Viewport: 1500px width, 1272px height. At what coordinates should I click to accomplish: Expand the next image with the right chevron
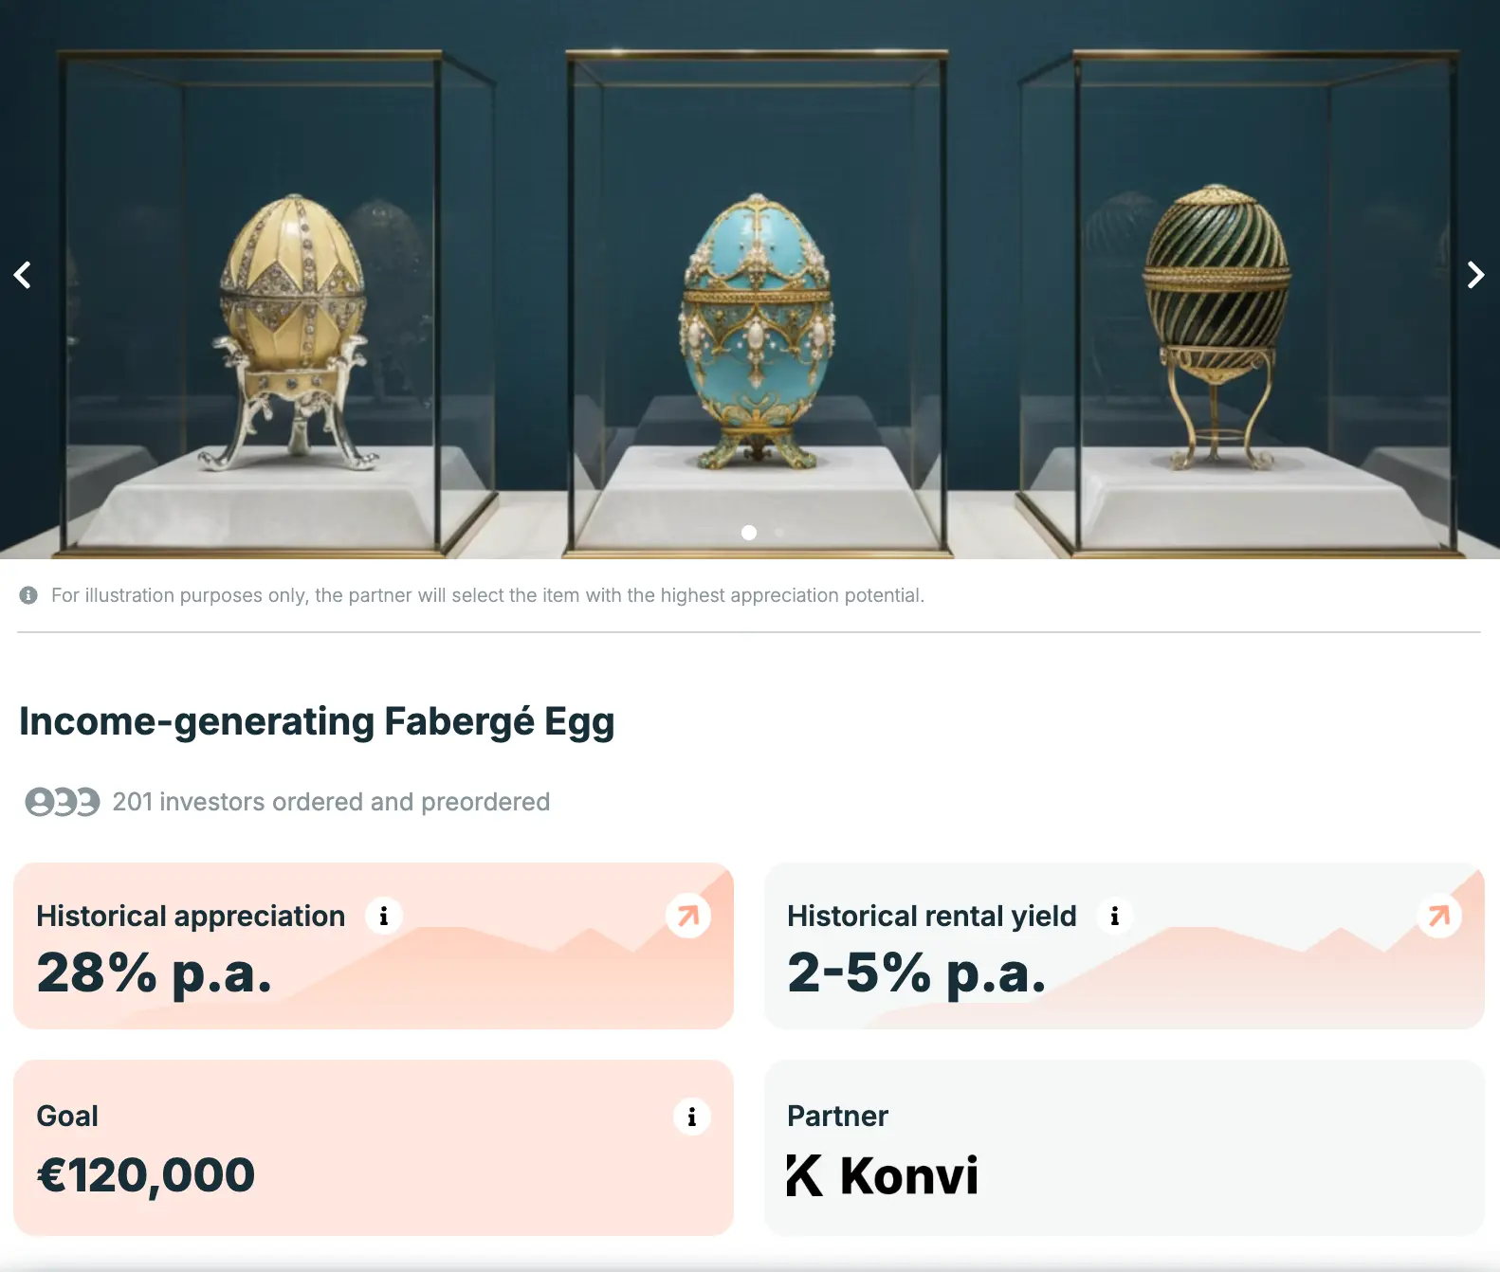tap(1475, 275)
